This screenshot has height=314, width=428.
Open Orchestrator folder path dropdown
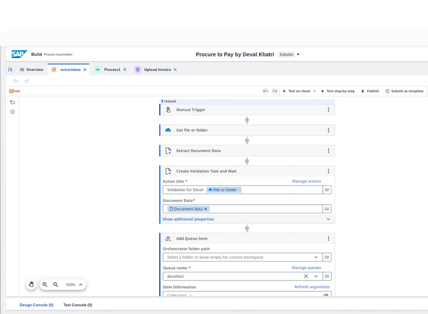pyautogui.click(x=316, y=257)
